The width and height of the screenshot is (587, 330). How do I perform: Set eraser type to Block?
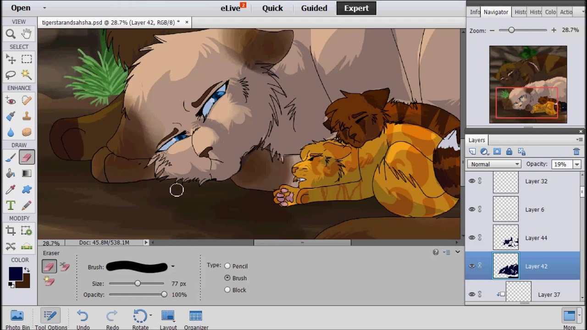tap(227, 290)
